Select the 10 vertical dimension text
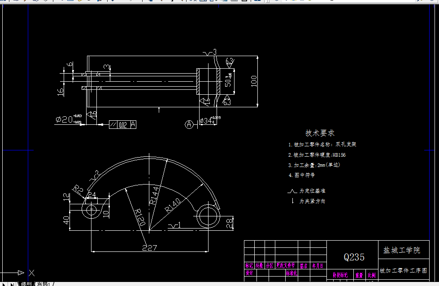Screen dimensions: 439x286 106,214
